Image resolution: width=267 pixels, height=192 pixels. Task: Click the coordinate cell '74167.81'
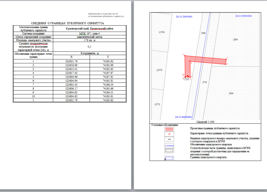pos(108,77)
